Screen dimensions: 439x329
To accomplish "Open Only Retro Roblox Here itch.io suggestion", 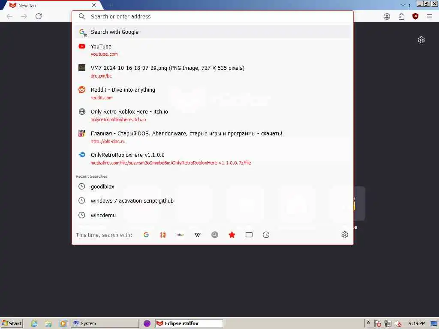I will coord(213,115).
